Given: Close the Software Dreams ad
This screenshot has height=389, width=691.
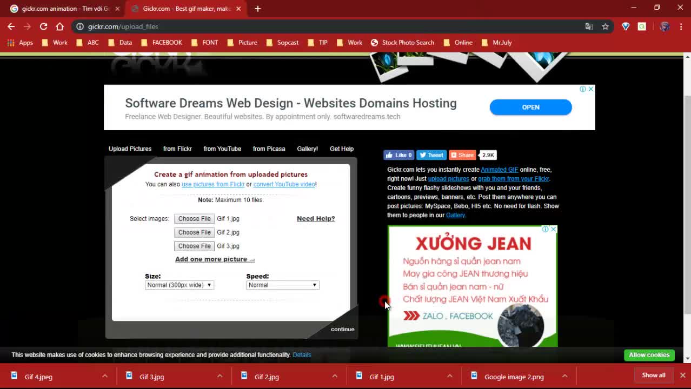Looking at the screenshot, I should [591, 89].
